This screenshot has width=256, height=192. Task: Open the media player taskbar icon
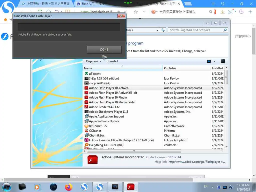coord(37,187)
